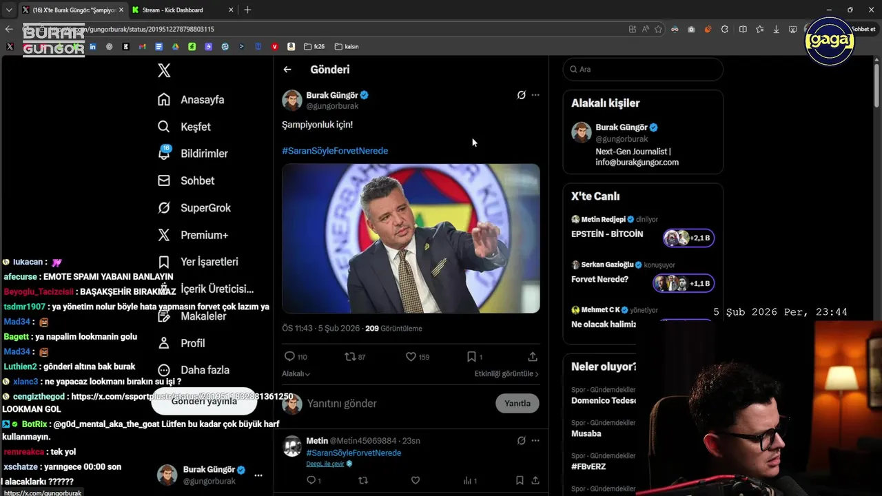Click the Yanıtla button
The width and height of the screenshot is (882, 496).
coord(517,404)
